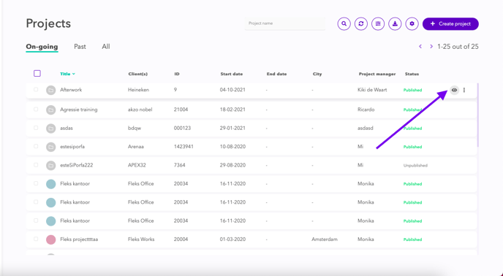Check the estesiporfa row checkbox
Viewport: 503px width, 276px height.
(x=36, y=147)
